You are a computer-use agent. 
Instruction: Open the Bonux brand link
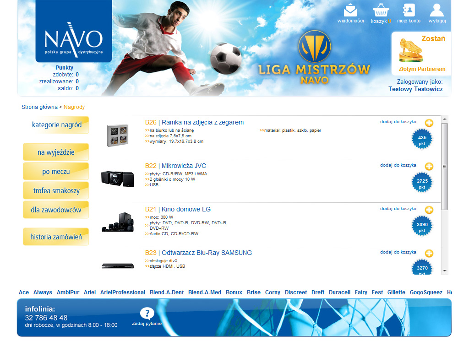click(x=234, y=292)
